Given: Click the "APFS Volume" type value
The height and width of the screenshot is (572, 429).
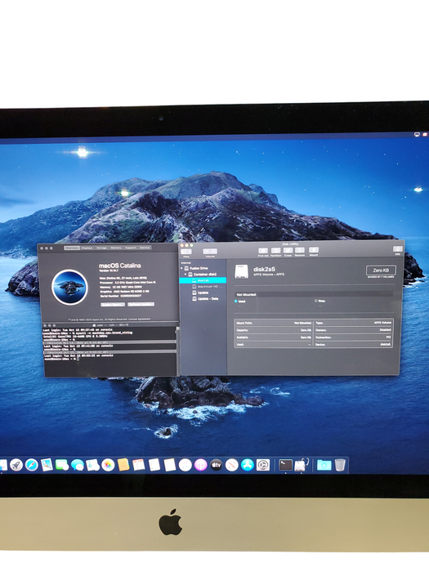Looking at the screenshot, I should coord(382,323).
